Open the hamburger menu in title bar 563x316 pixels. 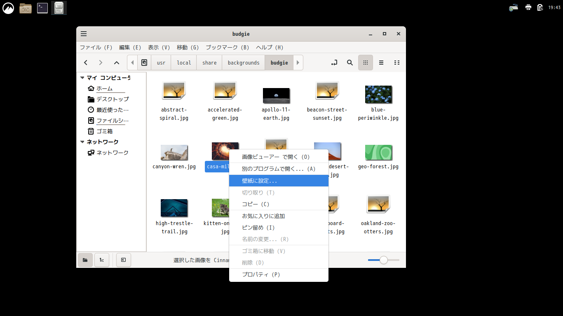pos(84,34)
